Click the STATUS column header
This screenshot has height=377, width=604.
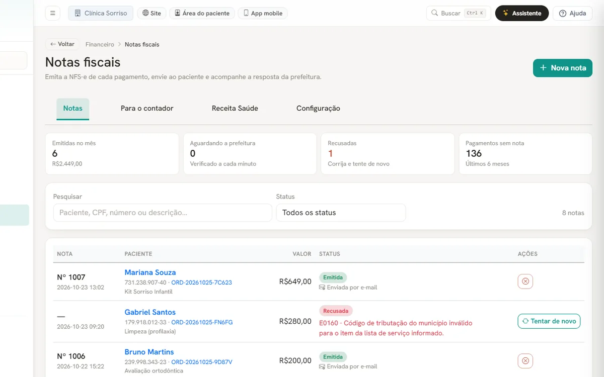pyautogui.click(x=330, y=254)
